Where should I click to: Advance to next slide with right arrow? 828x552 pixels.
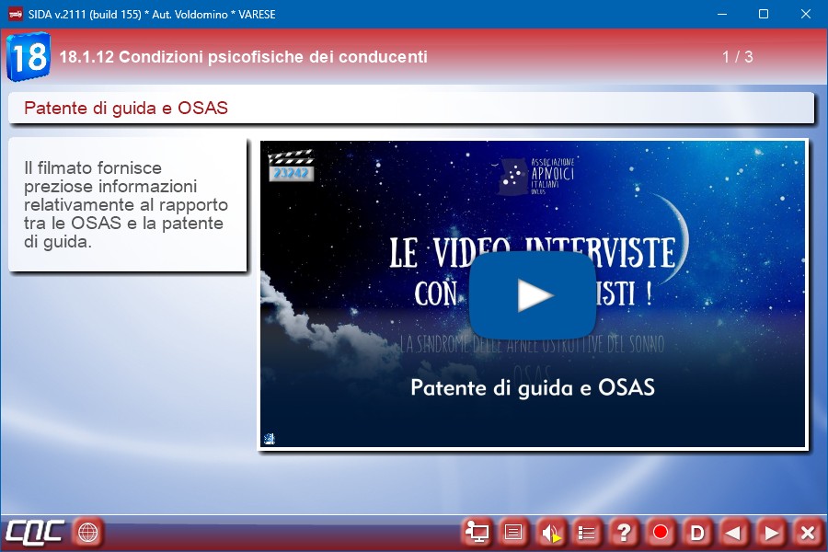point(771,532)
